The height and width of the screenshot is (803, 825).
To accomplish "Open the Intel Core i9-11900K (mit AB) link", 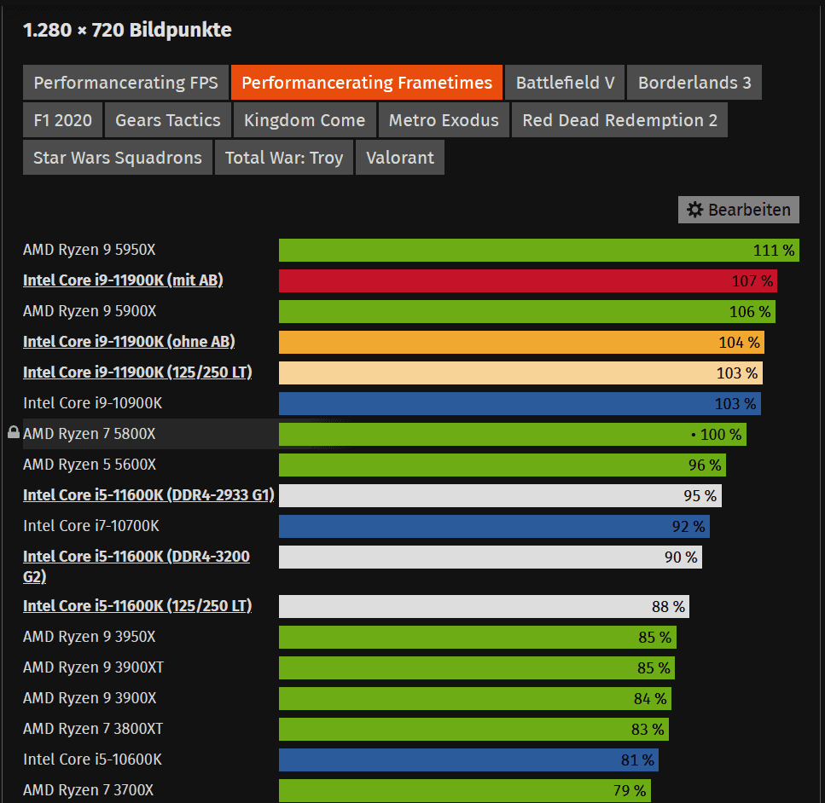I will tap(123, 280).
